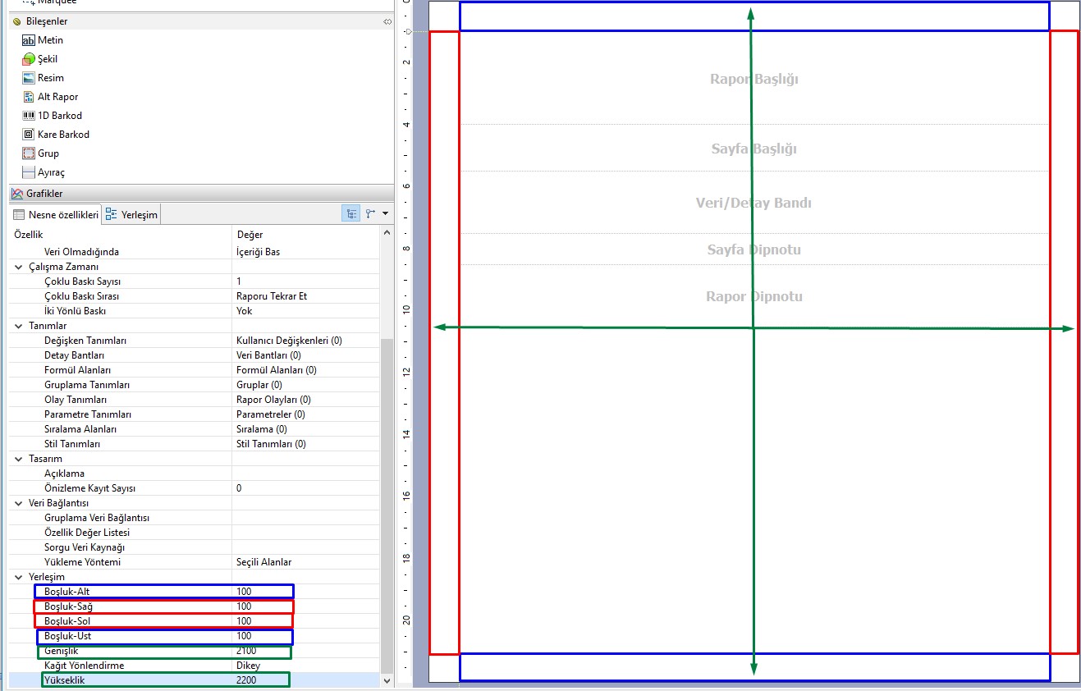
Task: Select the Ayıraç separator component
Action: (x=50, y=172)
